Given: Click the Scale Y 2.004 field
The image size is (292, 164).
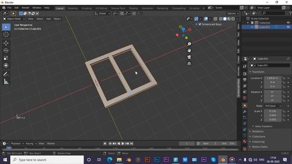Looking at the screenshot, I should click(x=273, y=115).
